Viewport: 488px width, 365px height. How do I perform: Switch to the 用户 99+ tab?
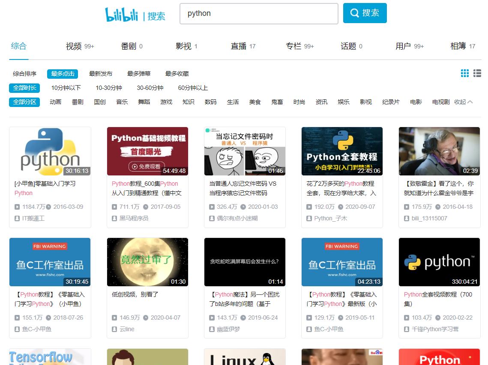tap(410, 46)
